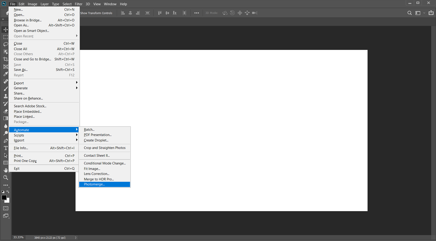Click the 3D Orbit camera icon
This screenshot has width=436, height=241.
click(225, 13)
